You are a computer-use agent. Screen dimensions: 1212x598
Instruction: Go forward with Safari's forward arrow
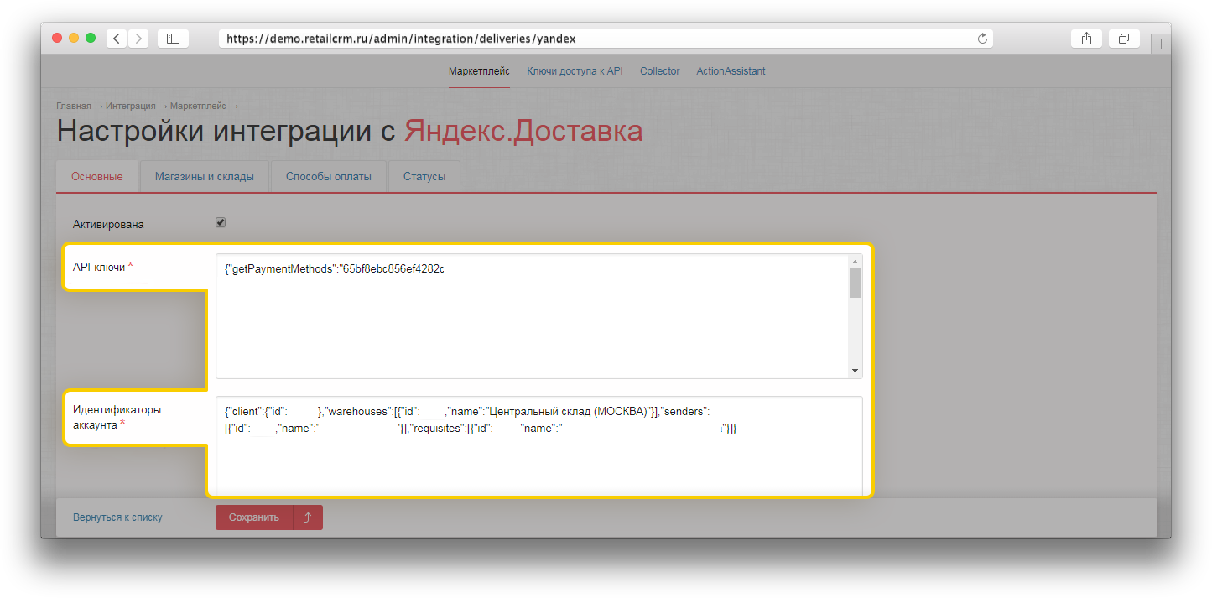[138, 39]
